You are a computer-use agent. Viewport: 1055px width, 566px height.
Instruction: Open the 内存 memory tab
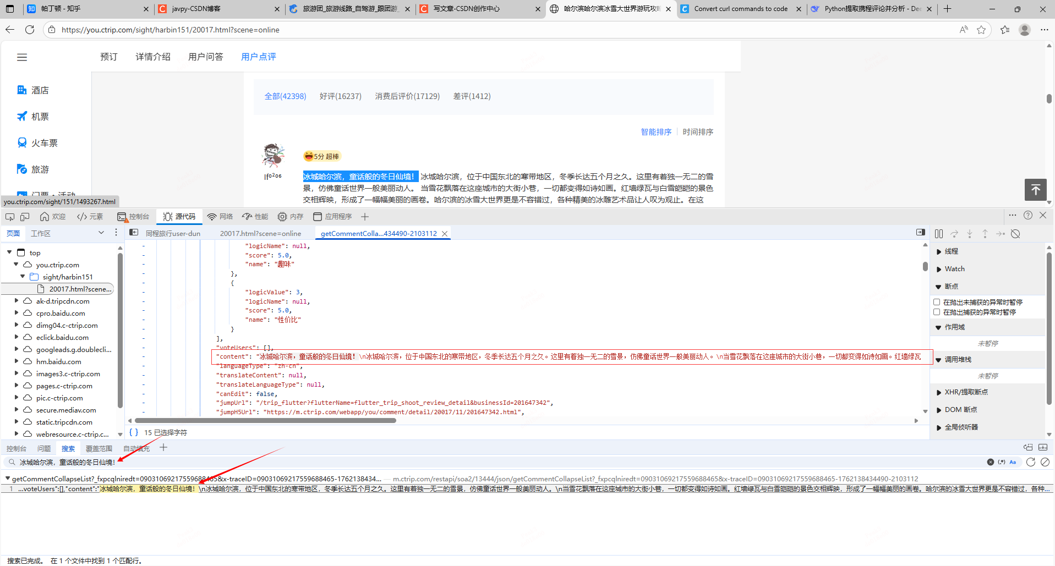click(291, 217)
